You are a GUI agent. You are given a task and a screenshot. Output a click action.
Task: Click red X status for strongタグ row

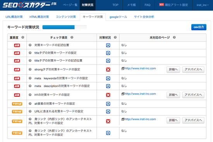point(108,70)
